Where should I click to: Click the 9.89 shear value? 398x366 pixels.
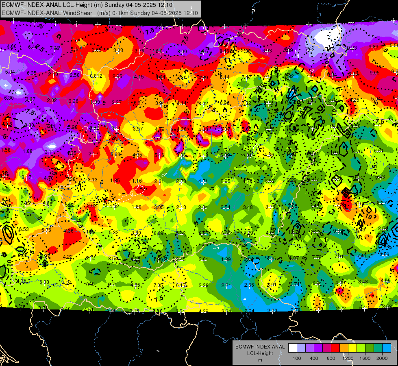coord(373,46)
